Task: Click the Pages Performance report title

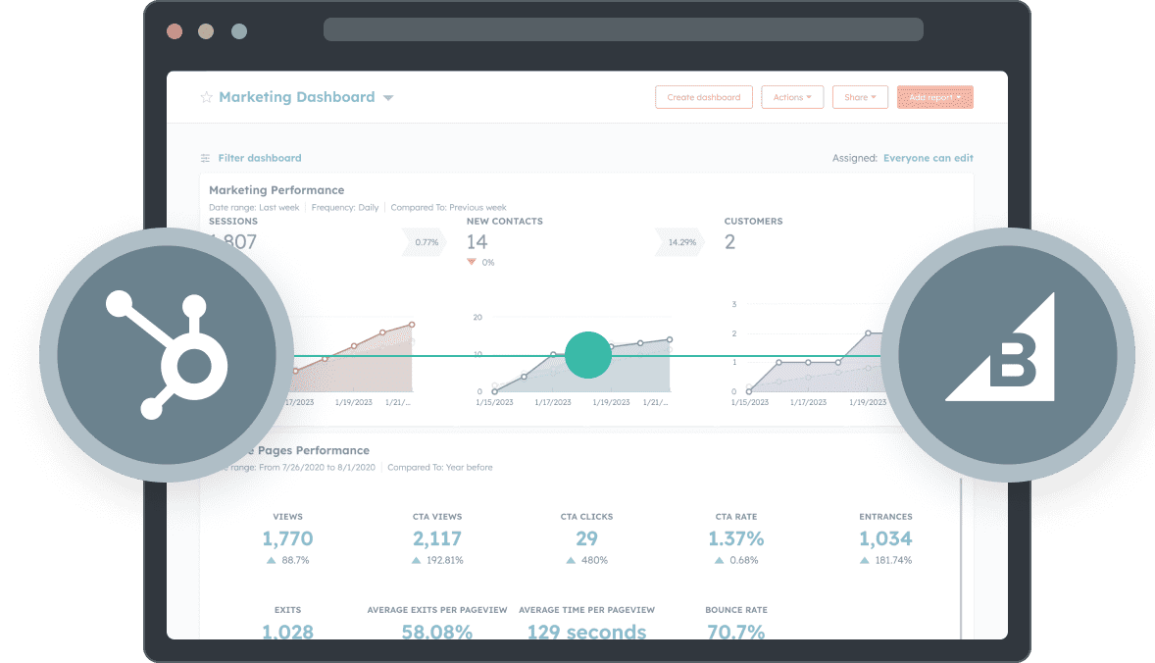Action: [313, 450]
